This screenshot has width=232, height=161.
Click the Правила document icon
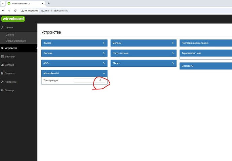tap(2, 73)
